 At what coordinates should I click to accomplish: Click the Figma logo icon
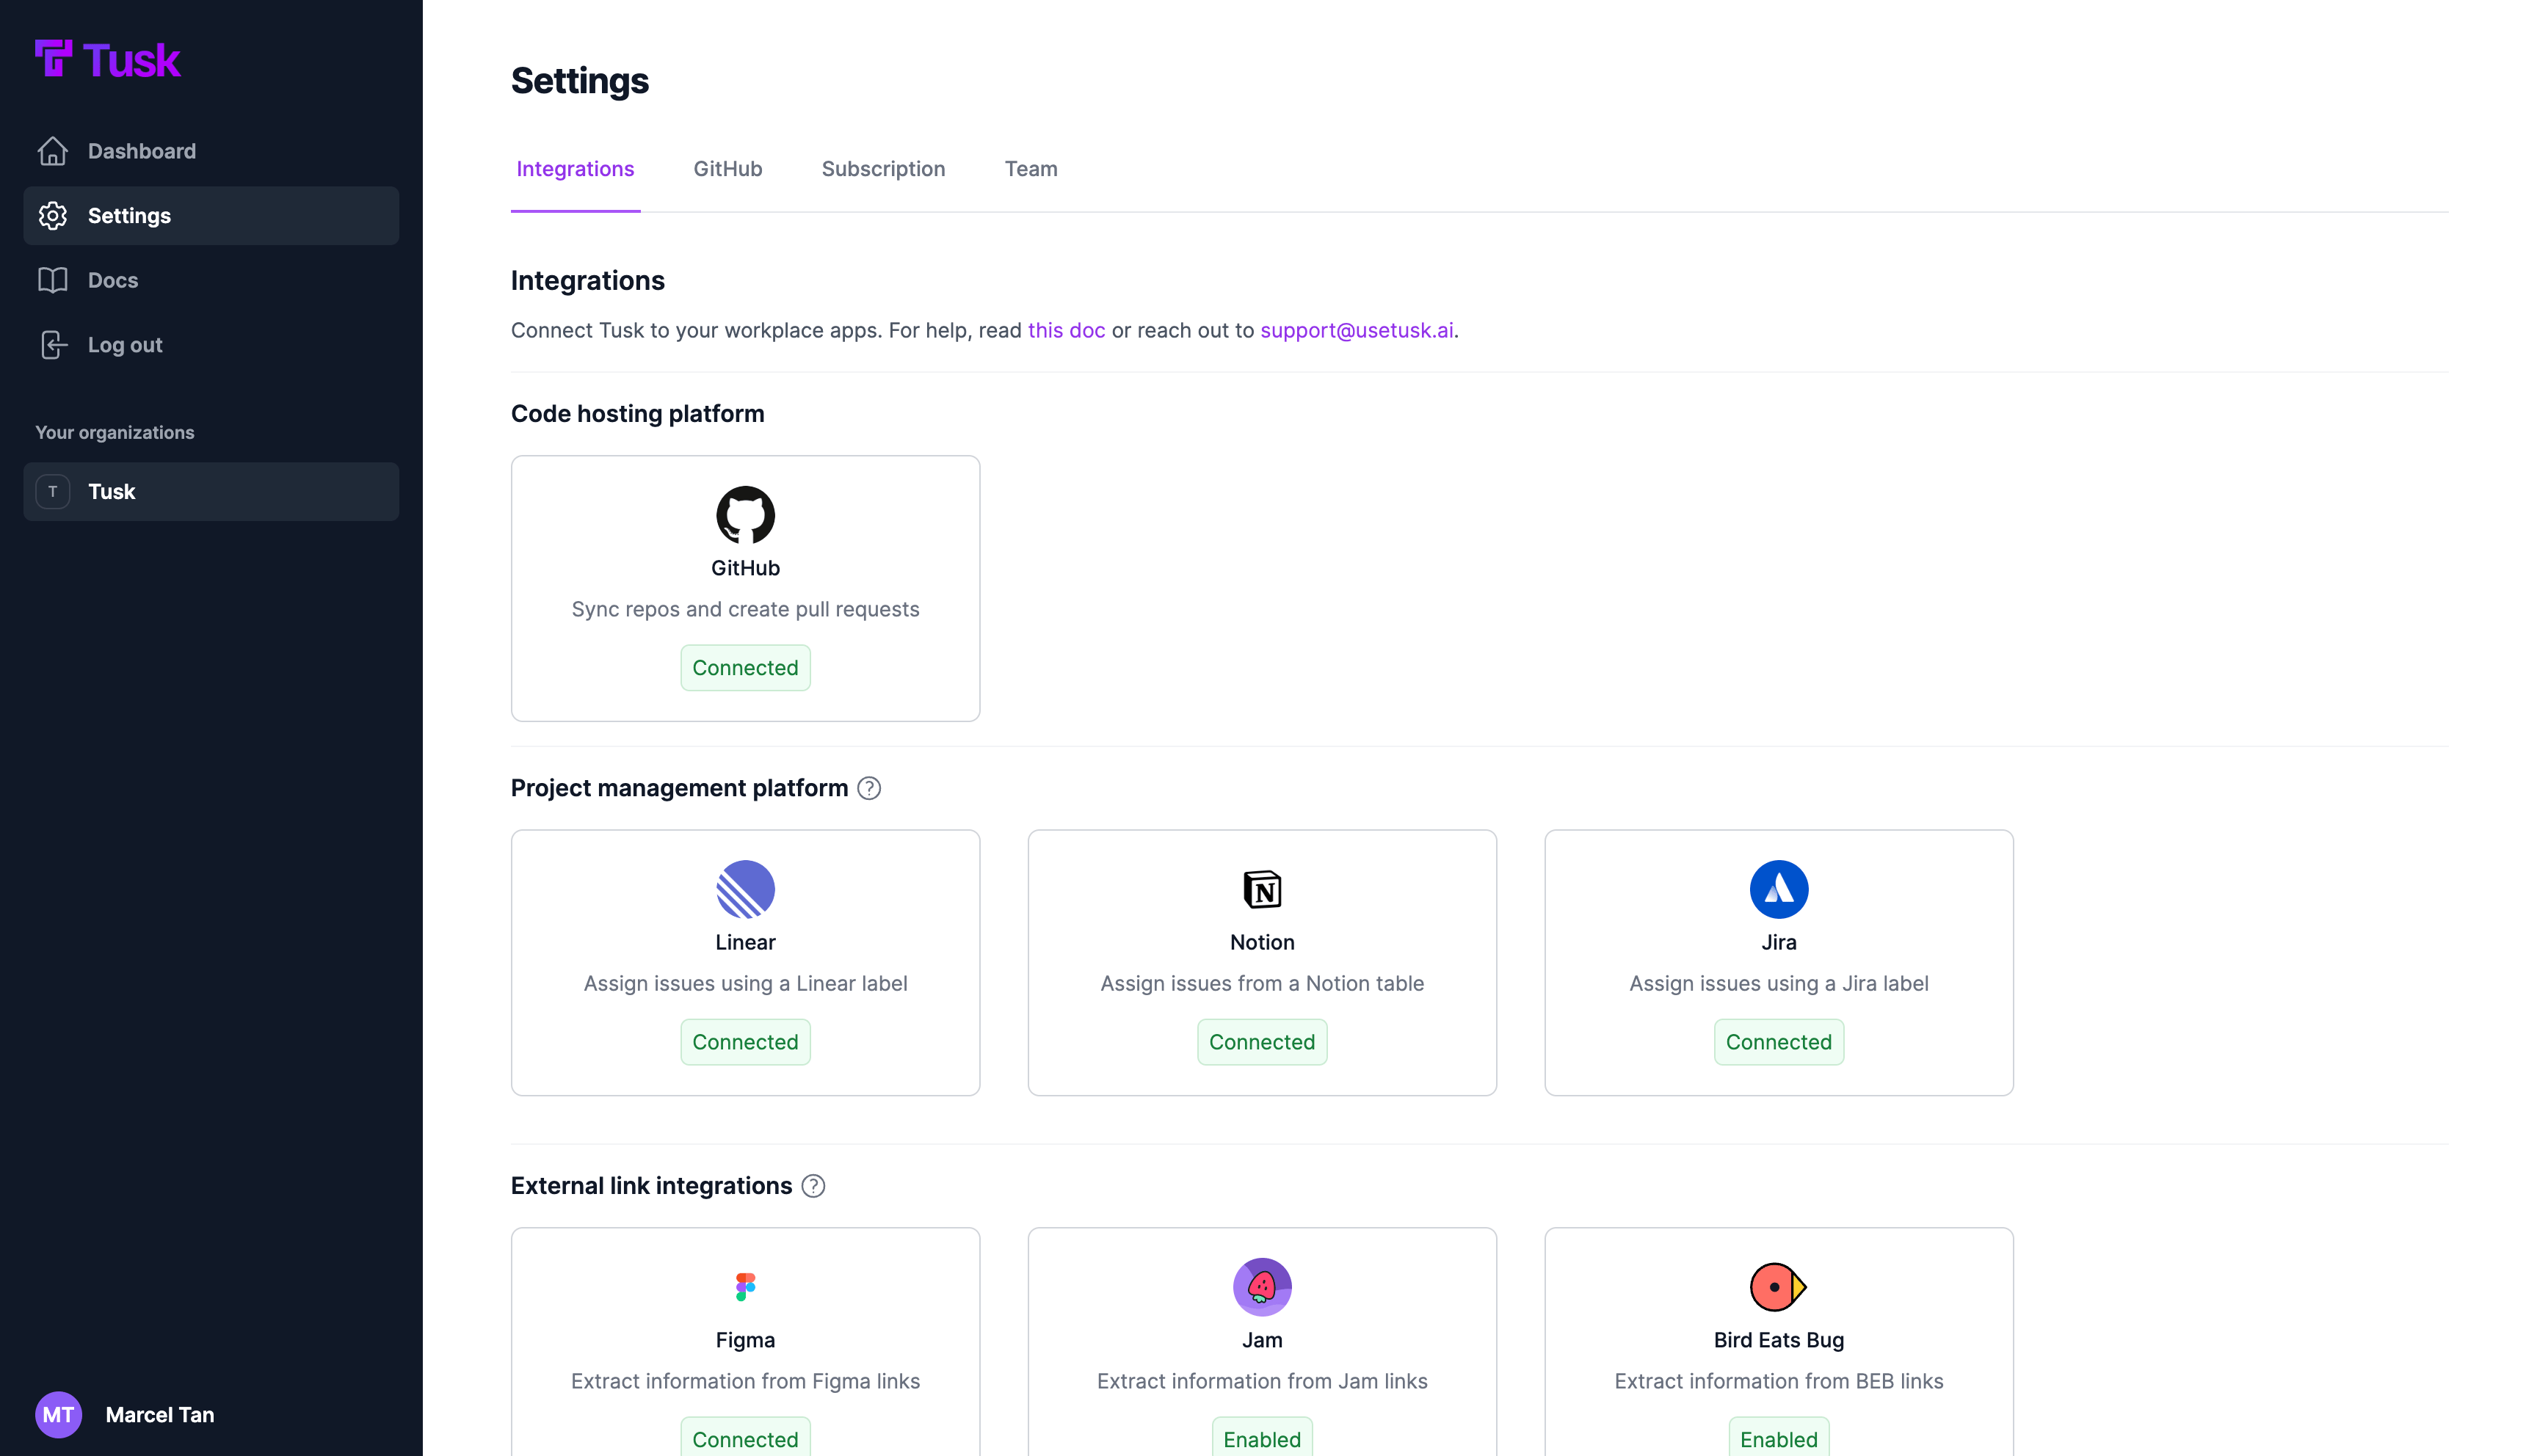(x=745, y=1287)
